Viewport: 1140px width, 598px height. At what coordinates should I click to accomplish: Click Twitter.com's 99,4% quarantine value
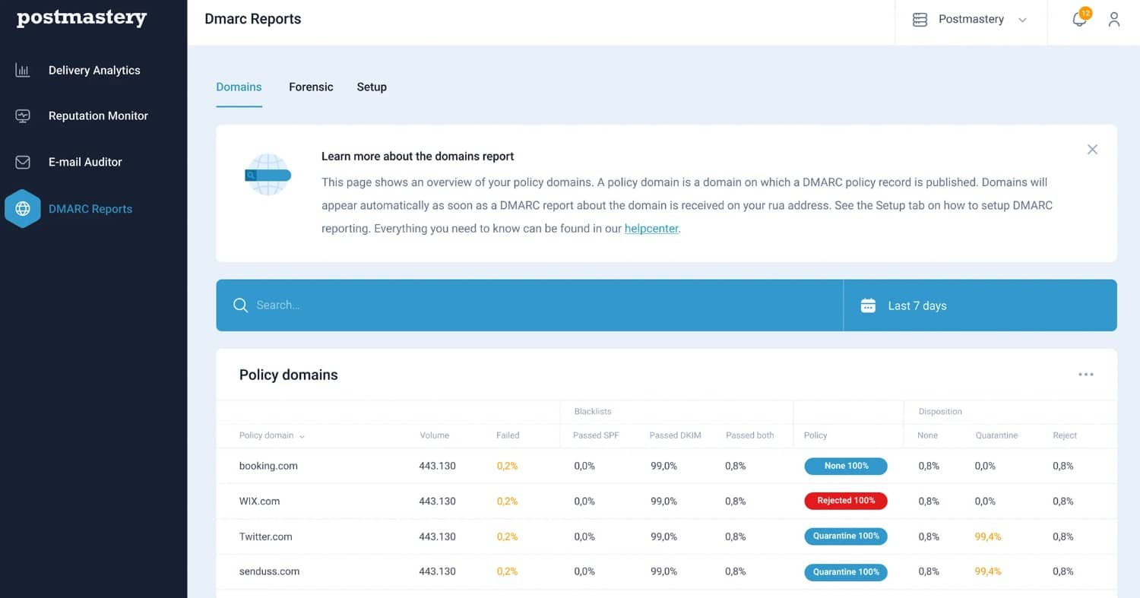pos(988,536)
